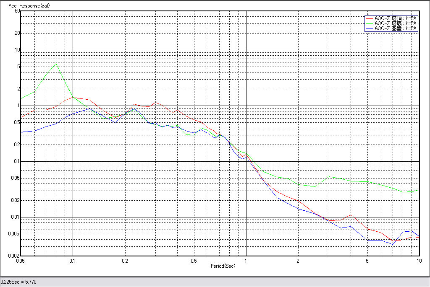Click the 2 label on the period axis
This screenshot has width=430, height=287.
(x=298, y=261)
